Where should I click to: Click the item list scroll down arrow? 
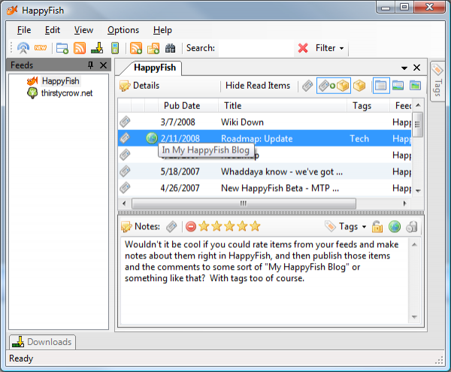tap(418, 191)
